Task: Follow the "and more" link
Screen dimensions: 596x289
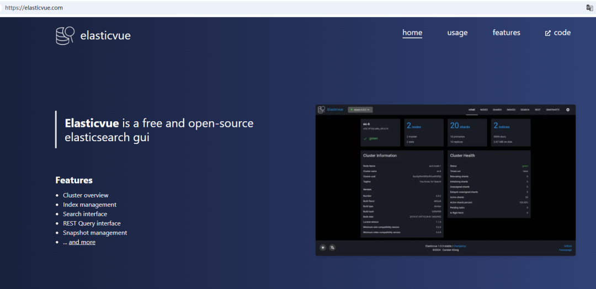Action: pos(82,242)
